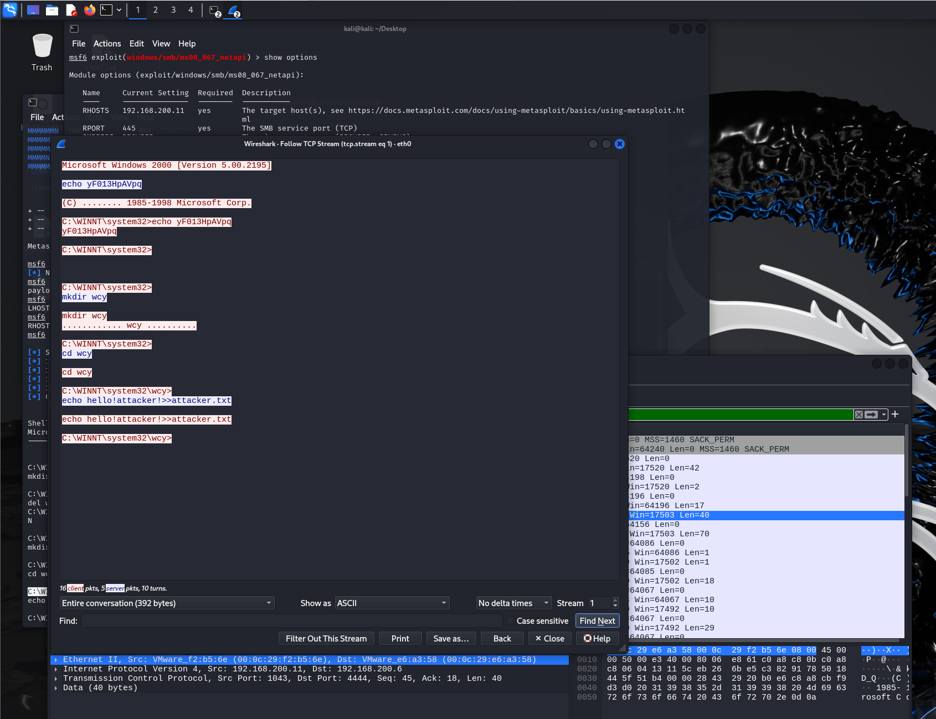The height and width of the screenshot is (719, 936).
Task: Open the Help menu in the top terminal
Action: [x=187, y=44]
